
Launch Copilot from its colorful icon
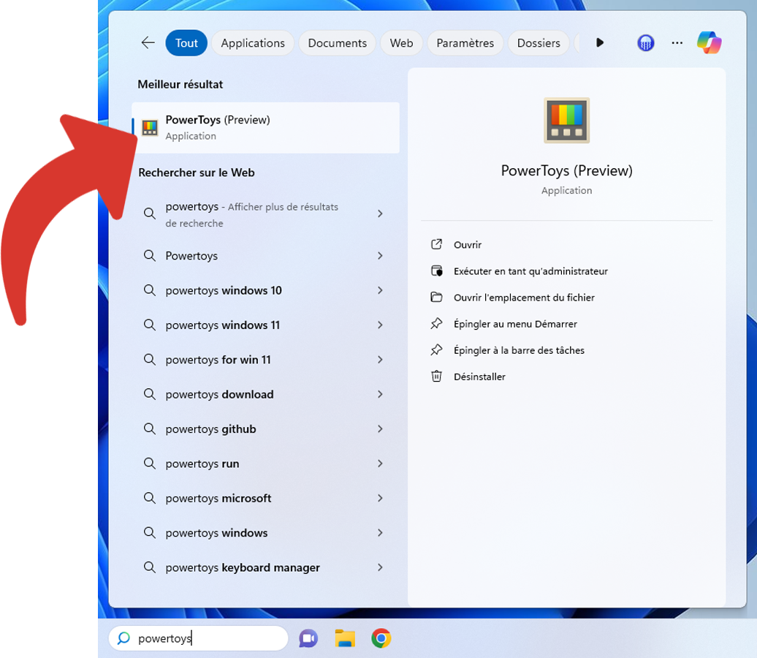pos(710,42)
